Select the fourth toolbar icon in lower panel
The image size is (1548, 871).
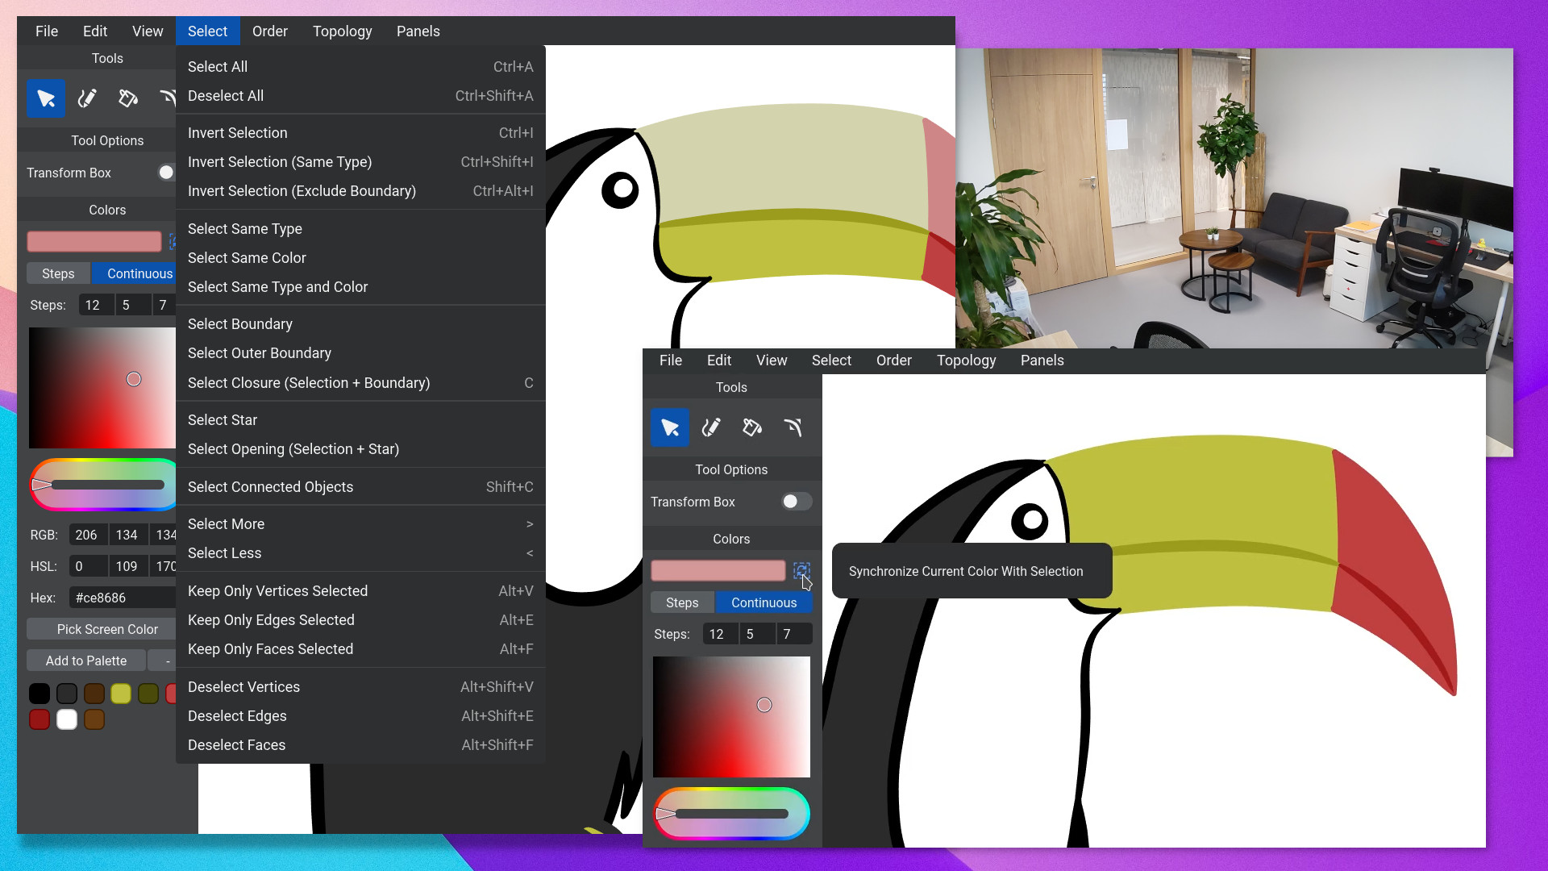point(793,427)
